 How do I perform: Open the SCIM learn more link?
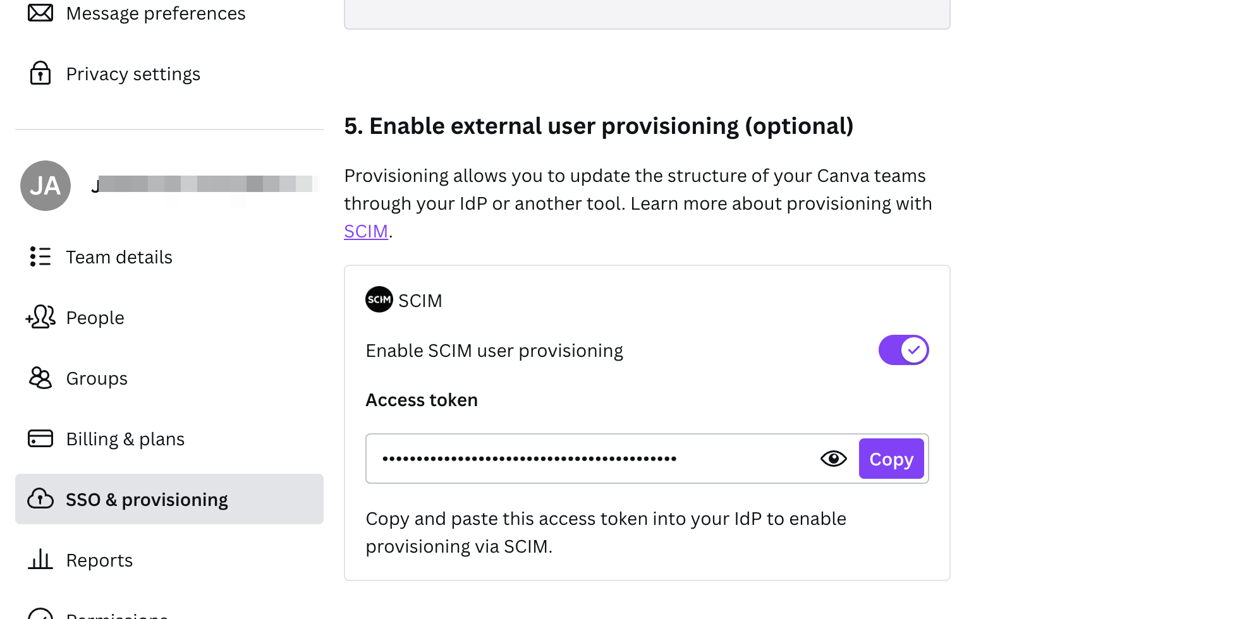click(x=366, y=231)
